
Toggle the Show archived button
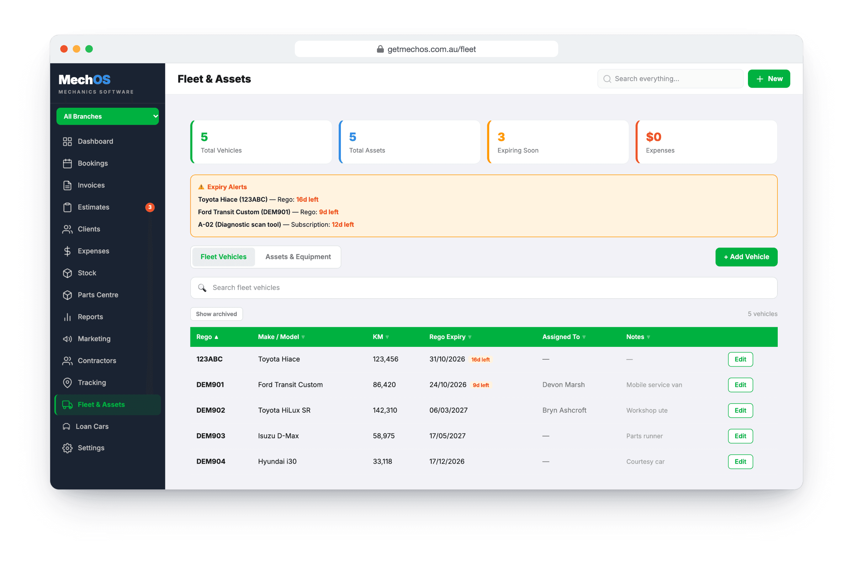pyautogui.click(x=216, y=314)
